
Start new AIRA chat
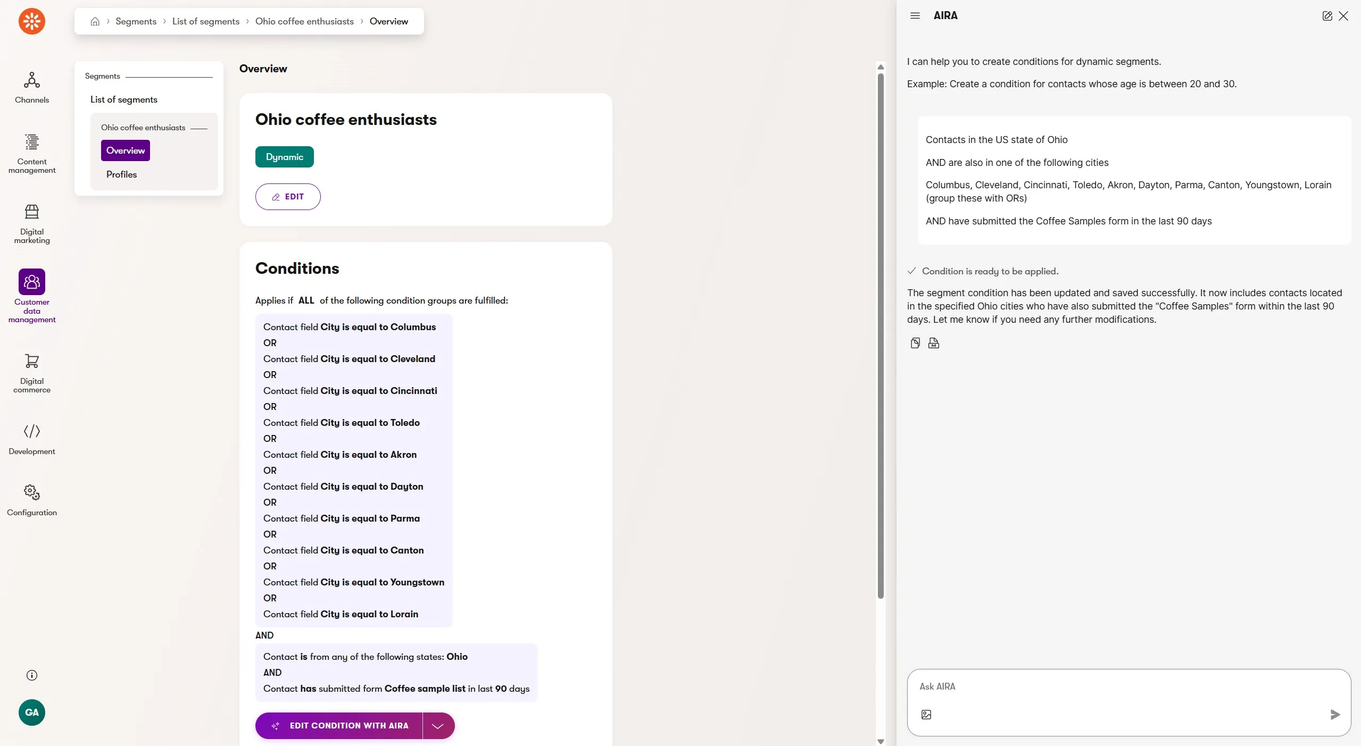[1327, 16]
